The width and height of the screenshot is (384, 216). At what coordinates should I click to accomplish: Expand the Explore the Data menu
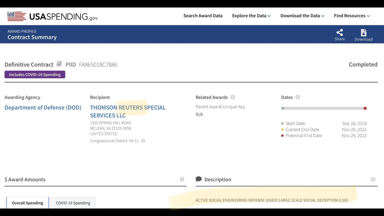pos(251,16)
